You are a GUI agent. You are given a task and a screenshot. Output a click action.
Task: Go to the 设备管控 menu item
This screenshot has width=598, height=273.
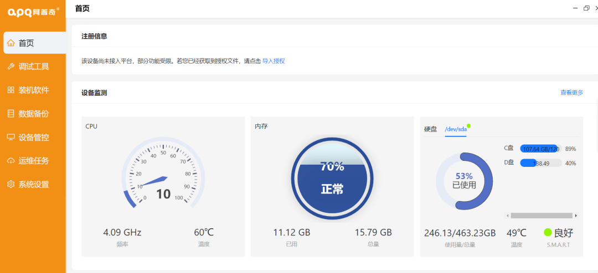pyautogui.click(x=34, y=138)
